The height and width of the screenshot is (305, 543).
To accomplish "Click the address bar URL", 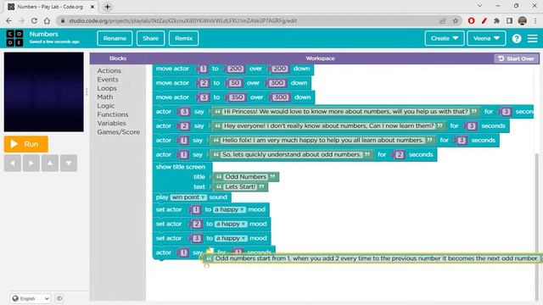I will [182, 20].
